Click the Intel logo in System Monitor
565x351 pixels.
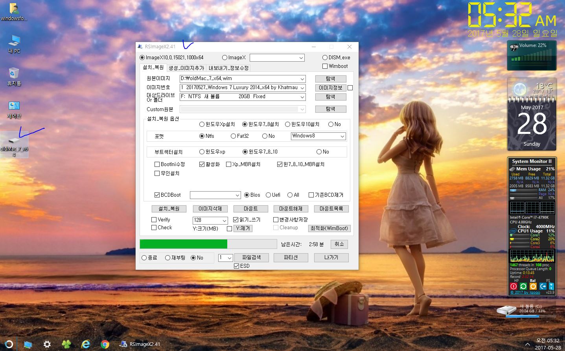[x=513, y=231]
